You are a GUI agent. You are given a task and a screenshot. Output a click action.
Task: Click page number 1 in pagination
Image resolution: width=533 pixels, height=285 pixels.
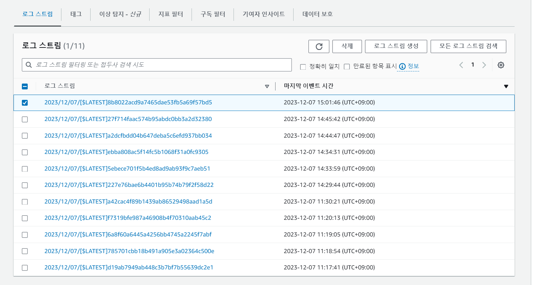tap(473, 65)
